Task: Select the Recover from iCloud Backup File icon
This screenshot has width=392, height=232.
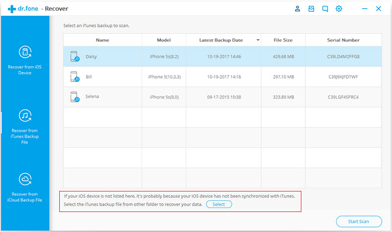Action: pyautogui.click(x=25, y=179)
